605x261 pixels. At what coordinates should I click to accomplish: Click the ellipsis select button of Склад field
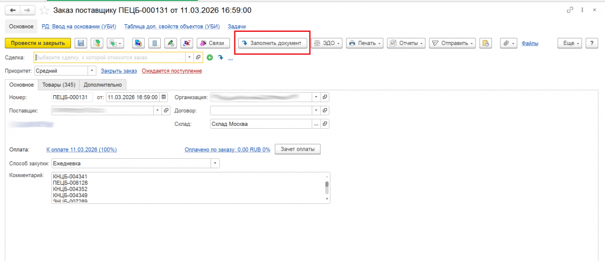pyautogui.click(x=316, y=124)
